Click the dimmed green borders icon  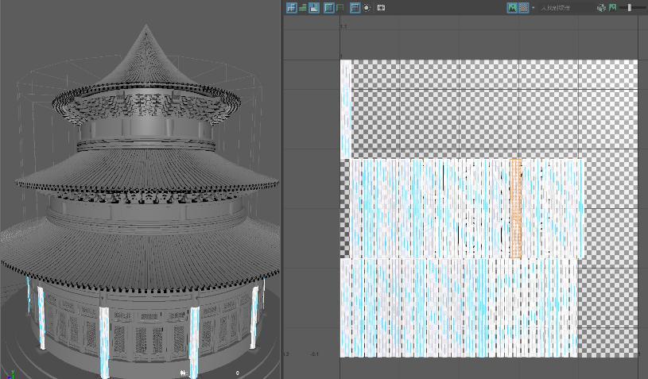tap(340, 7)
